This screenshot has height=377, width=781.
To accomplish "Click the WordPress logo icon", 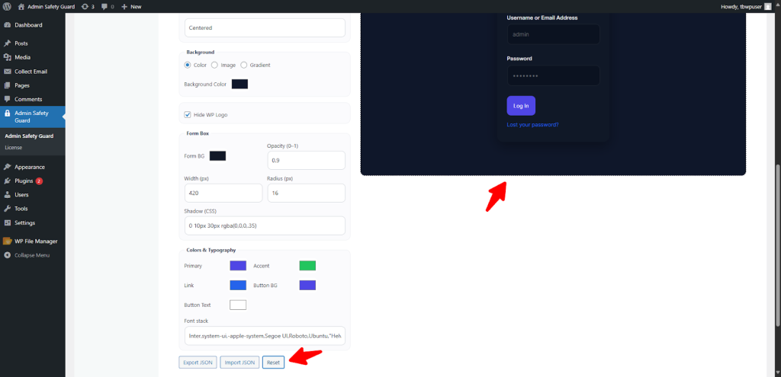I will [x=7, y=6].
